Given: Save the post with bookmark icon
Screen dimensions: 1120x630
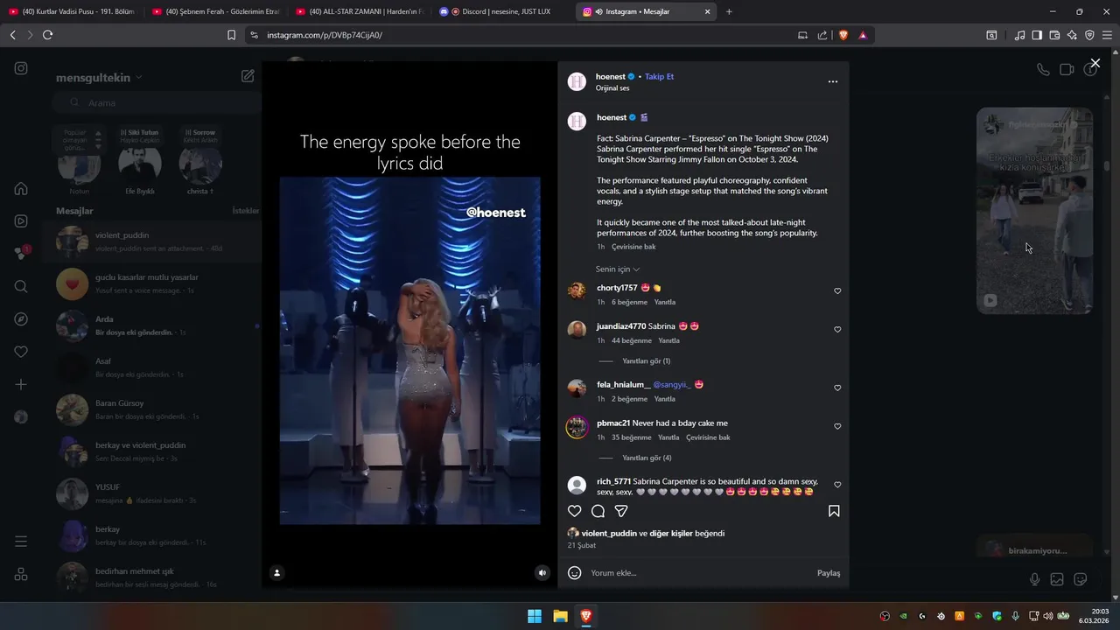Looking at the screenshot, I should (834, 511).
